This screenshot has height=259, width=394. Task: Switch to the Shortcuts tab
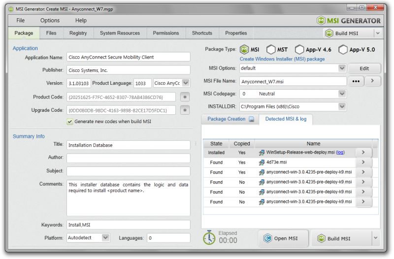pos(202,33)
